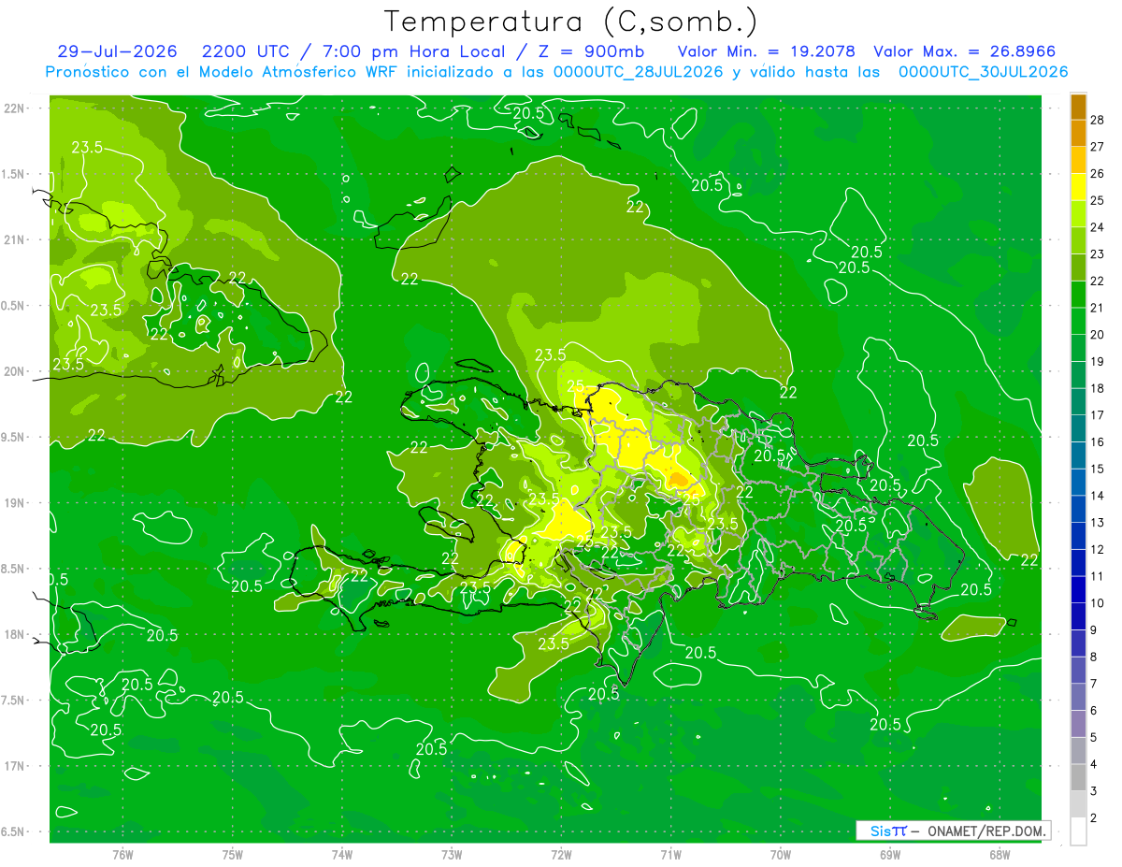Viewport: 1122px width, 867px height.
Task: Click the "ONAMET/REP.DOM." credit label
Action: pos(987,831)
